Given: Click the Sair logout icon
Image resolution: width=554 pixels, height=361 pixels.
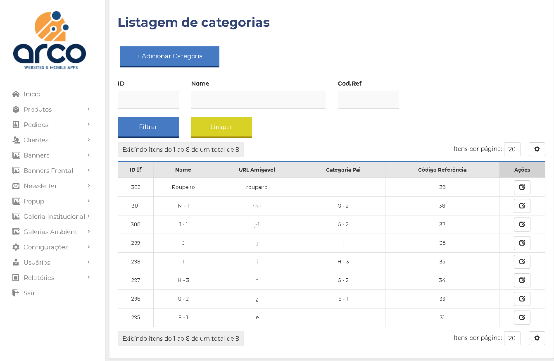Looking at the screenshot, I should click(16, 293).
